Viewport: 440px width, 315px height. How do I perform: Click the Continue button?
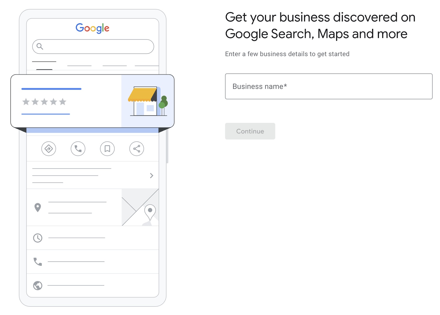pyautogui.click(x=250, y=131)
